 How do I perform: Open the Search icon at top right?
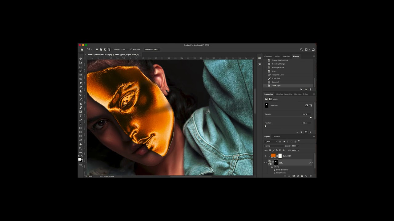(301, 49)
